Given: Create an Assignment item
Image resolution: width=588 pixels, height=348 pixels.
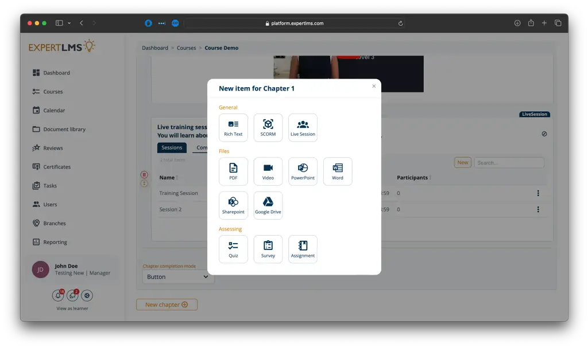Looking at the screenshot, I should pos(303,249).
